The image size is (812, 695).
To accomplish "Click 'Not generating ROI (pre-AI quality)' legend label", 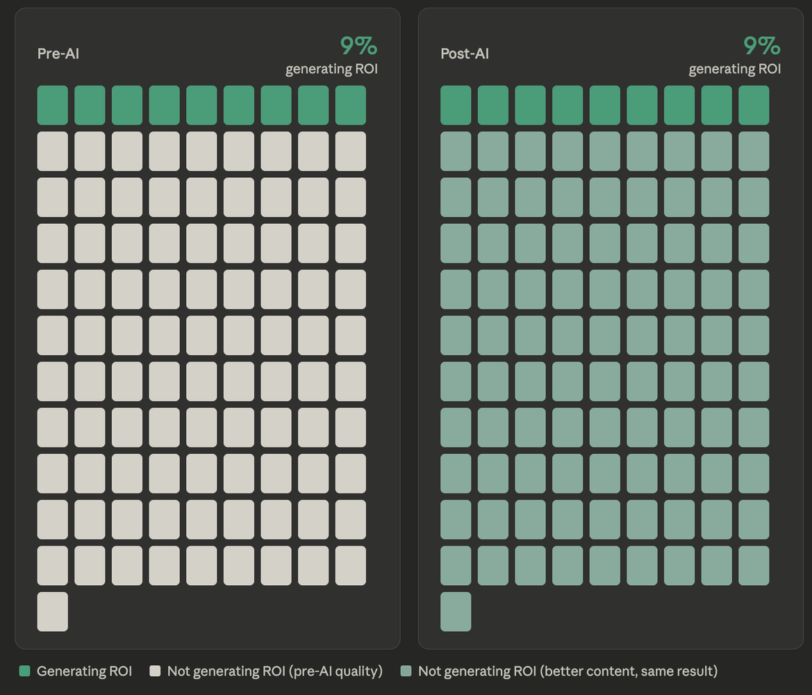I will (275, 671).
